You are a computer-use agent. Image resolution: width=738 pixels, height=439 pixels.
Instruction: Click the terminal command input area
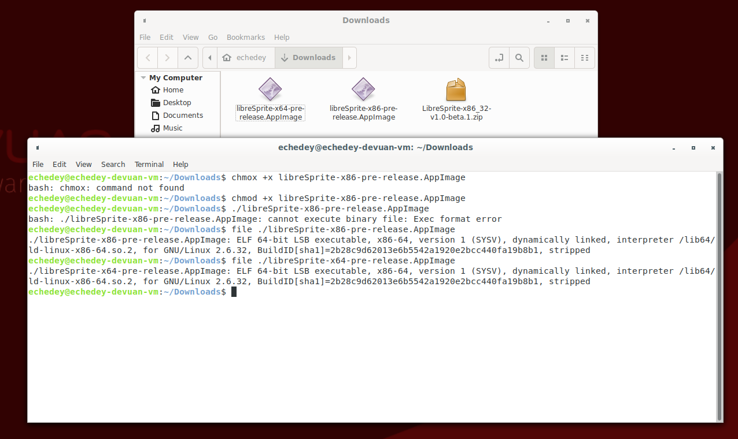point(235,292)
